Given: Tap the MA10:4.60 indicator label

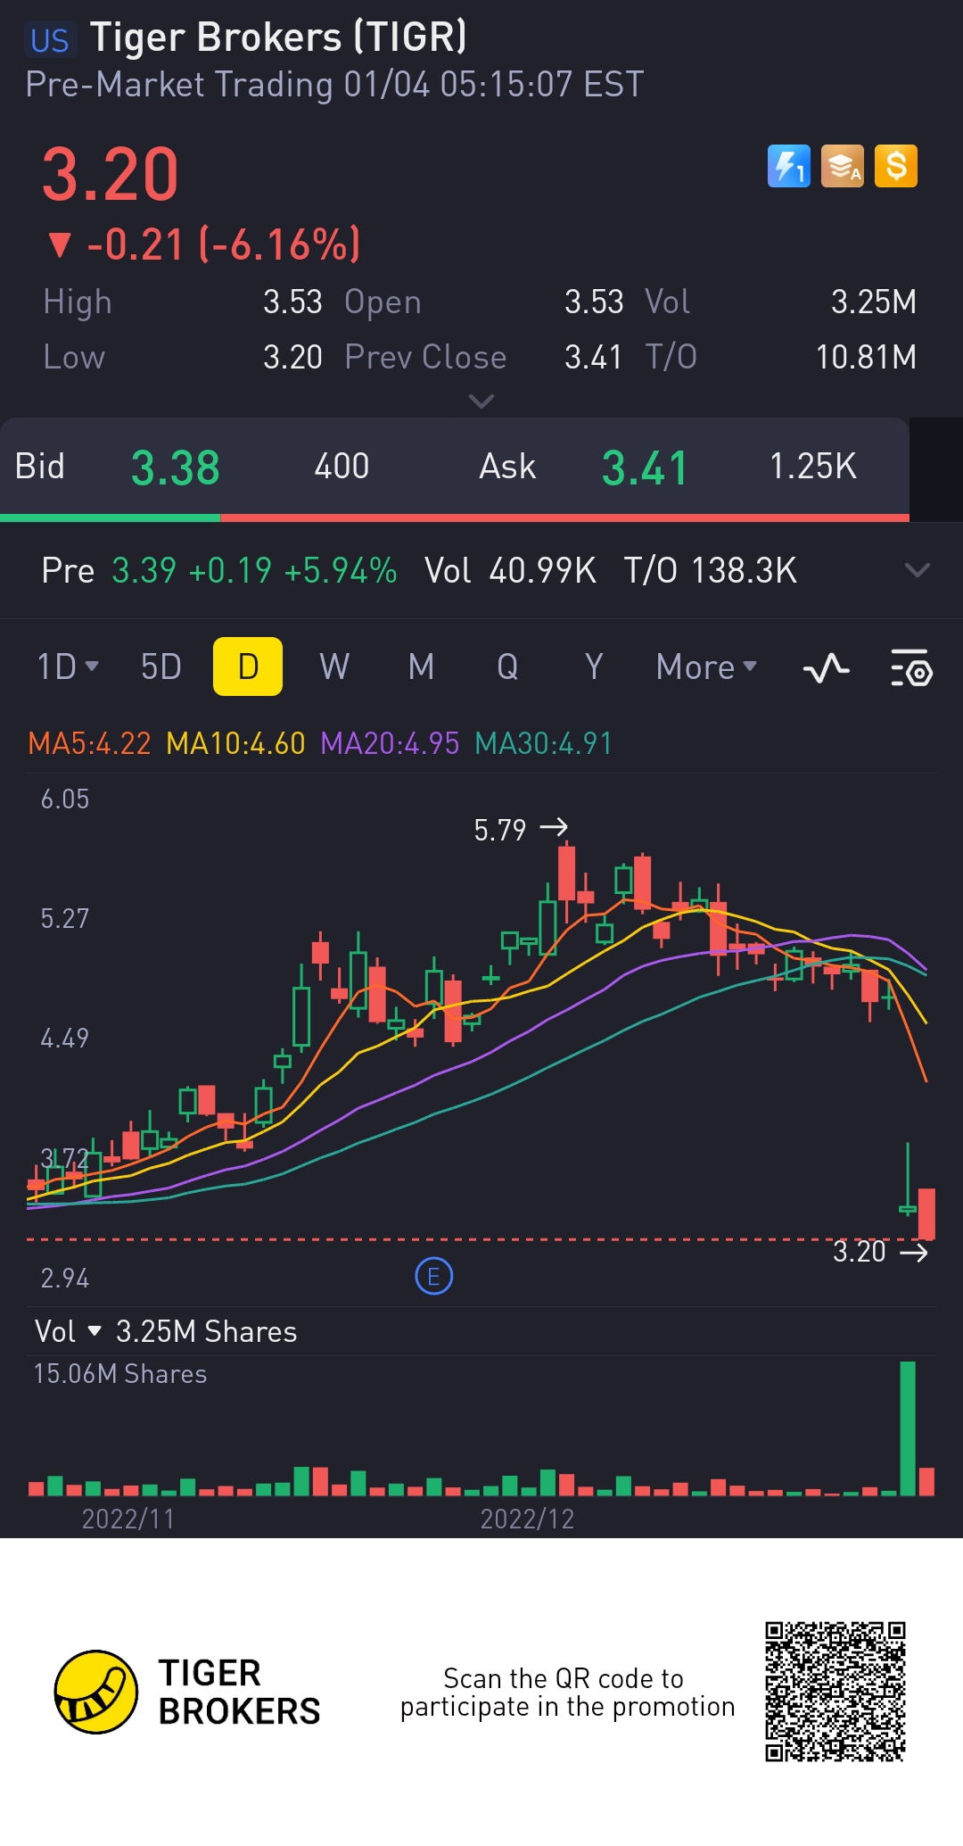Looking at the screenshot, I should pos(235,743).
